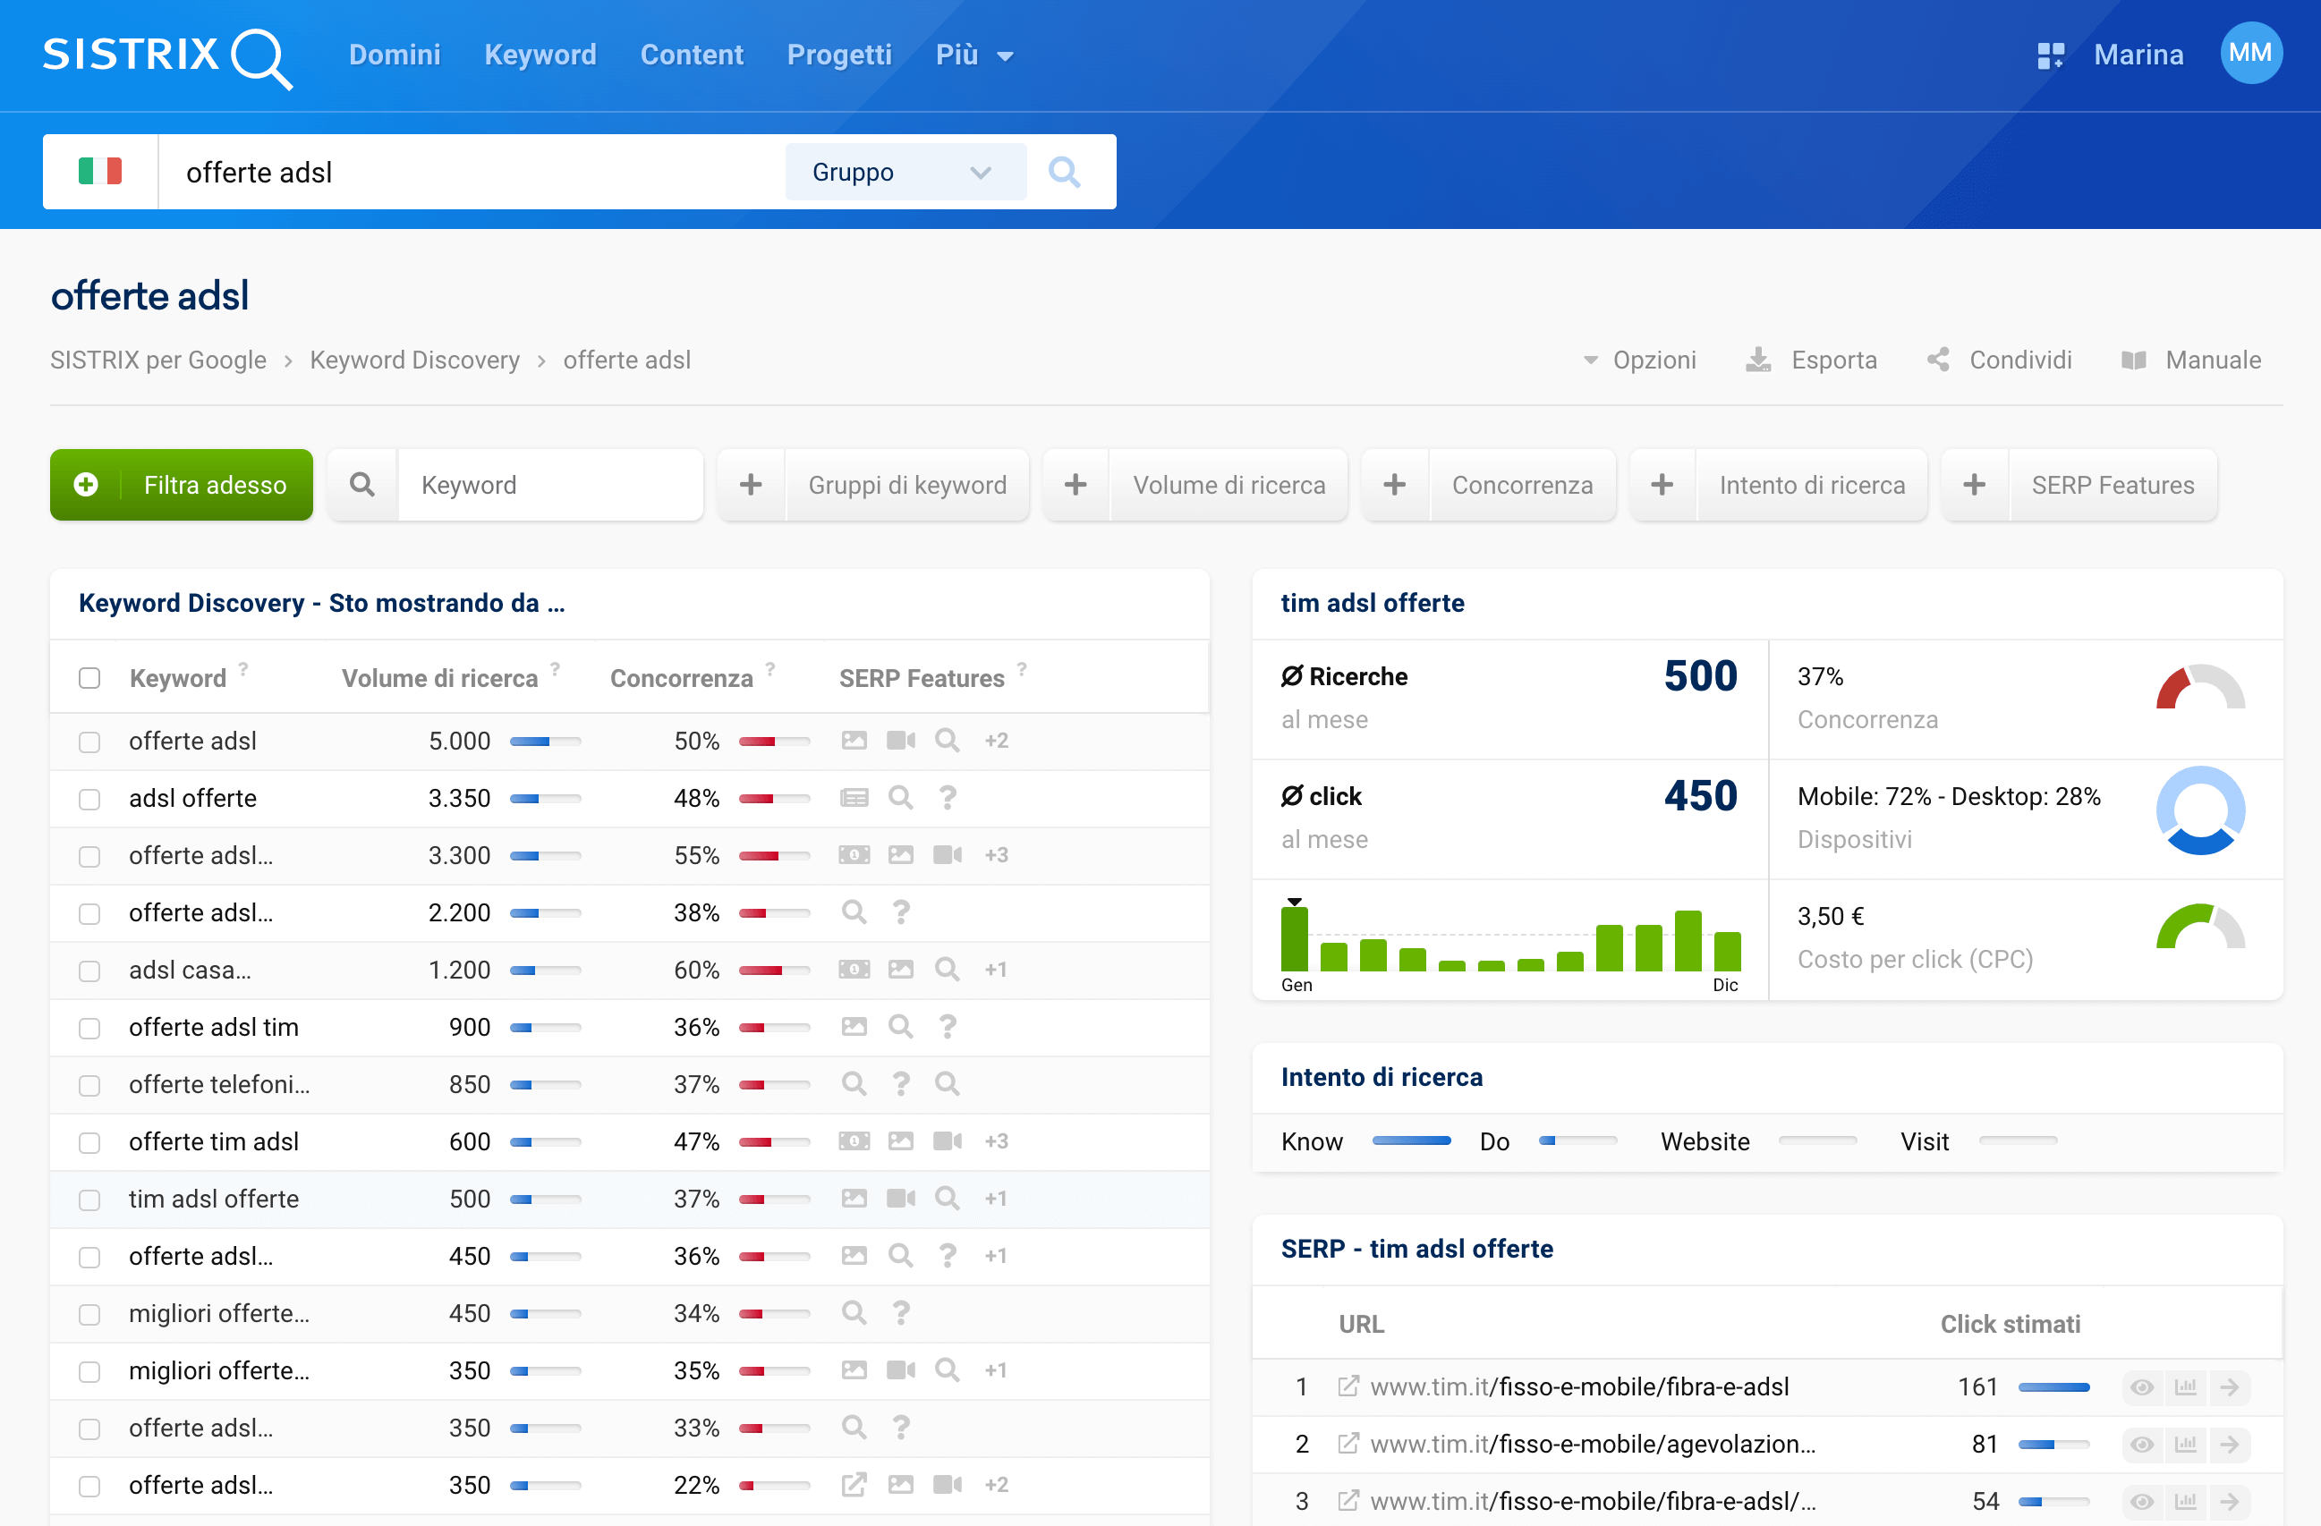Screen dimensions: 2321x1526
Task: Click the arrow icon in SERP result row 3
Action: click(2230, 1502)
